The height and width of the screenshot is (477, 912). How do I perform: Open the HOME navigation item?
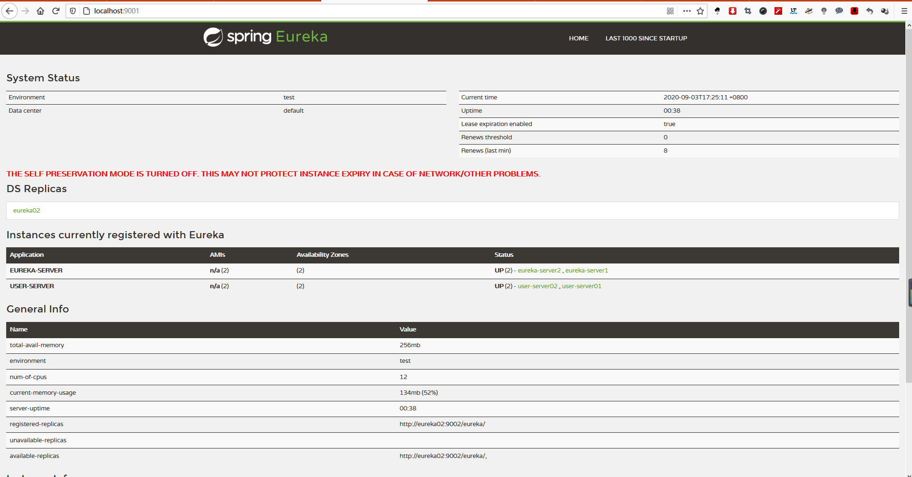click(579, 39)
